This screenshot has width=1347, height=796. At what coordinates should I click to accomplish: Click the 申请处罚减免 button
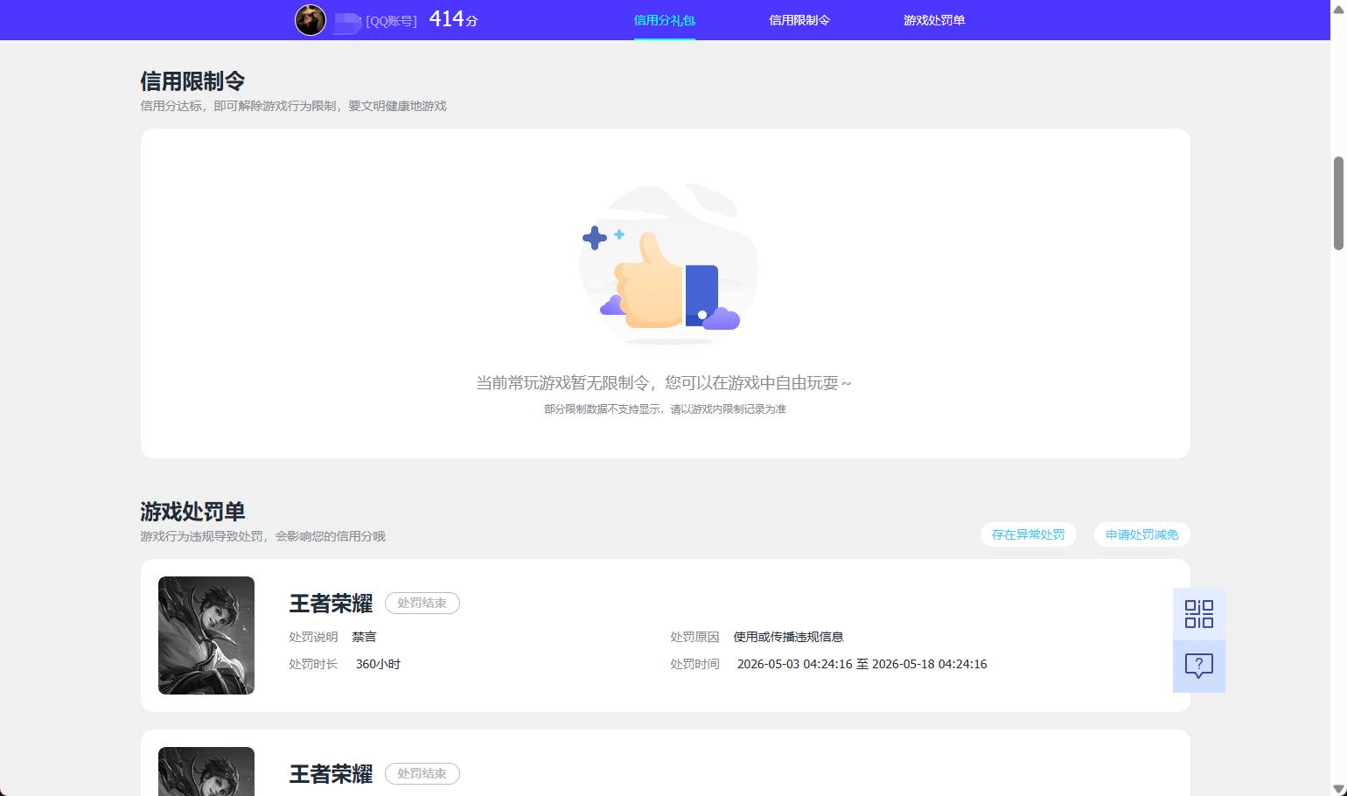(1141, 534)
